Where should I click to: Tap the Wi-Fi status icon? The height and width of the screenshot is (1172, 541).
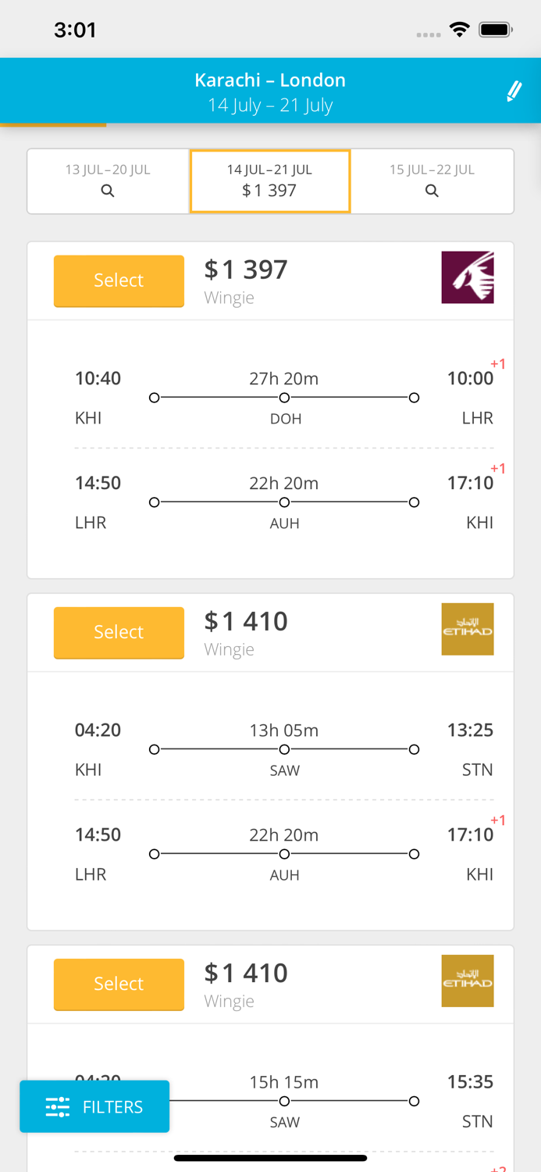[459, 30]
